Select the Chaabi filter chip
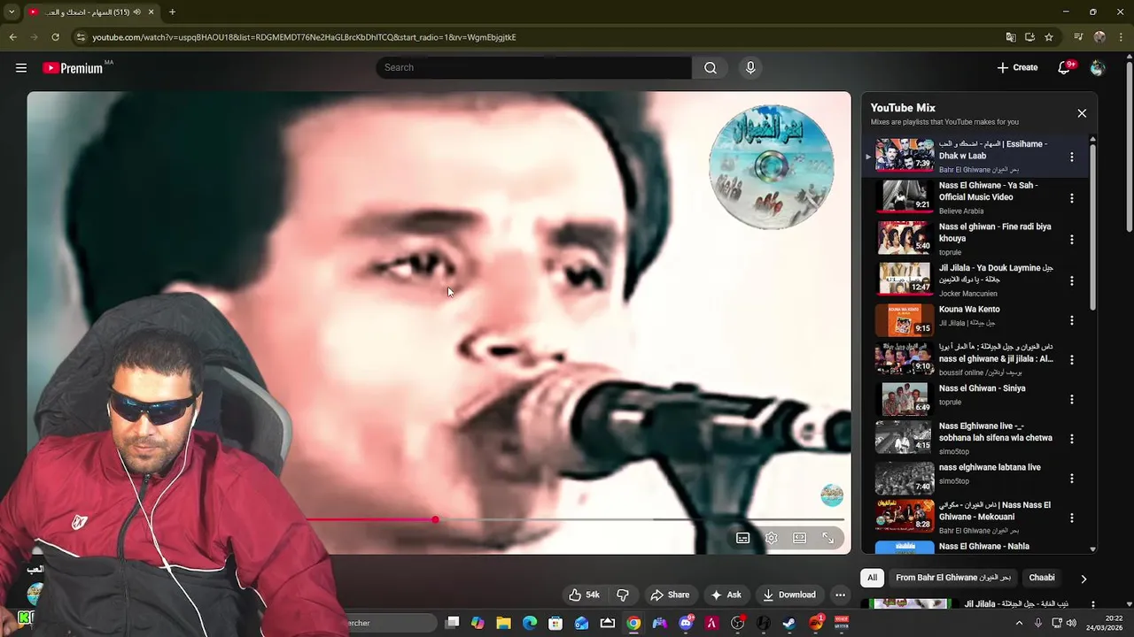The width and height of the screenshot is (1134, 637). point(1042,578)
